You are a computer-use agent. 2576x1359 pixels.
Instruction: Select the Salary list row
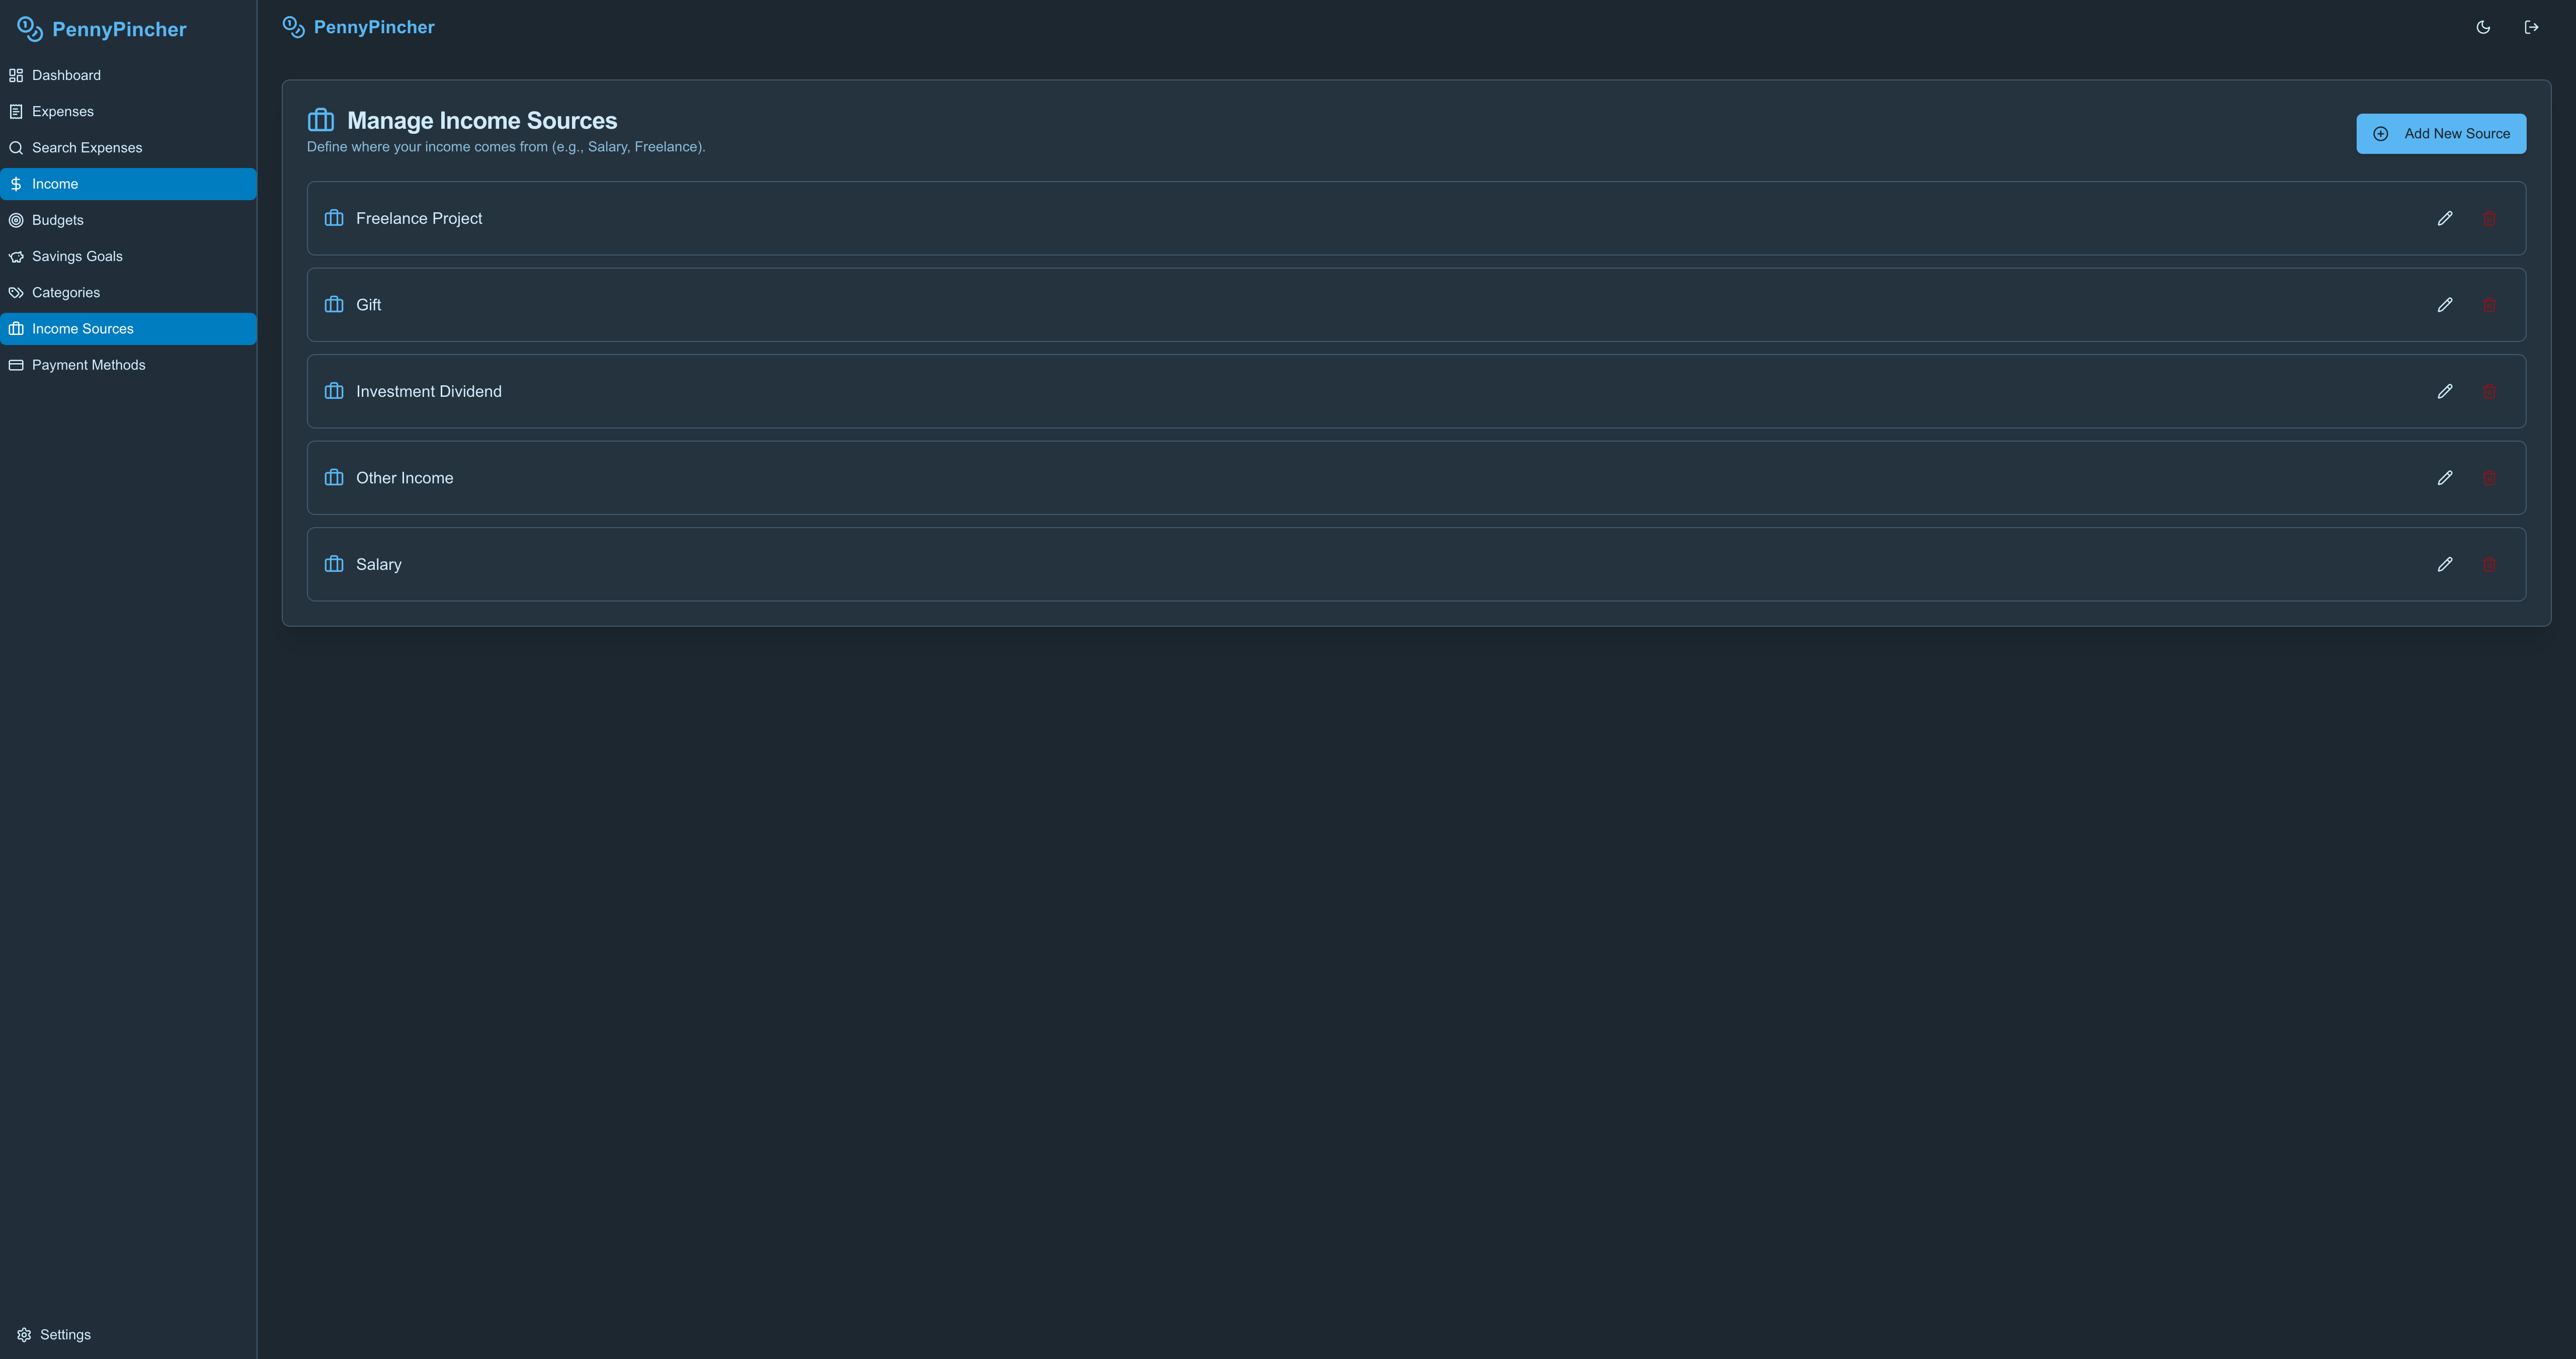[1416, 564]
